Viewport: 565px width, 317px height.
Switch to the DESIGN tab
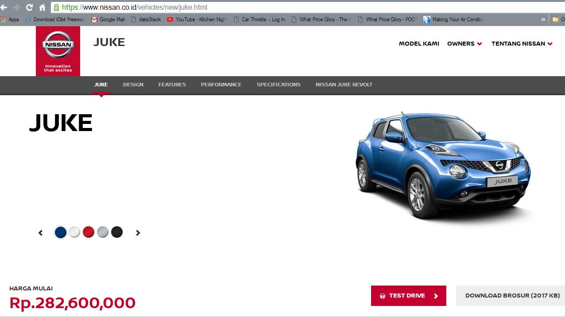click(133, 85)
